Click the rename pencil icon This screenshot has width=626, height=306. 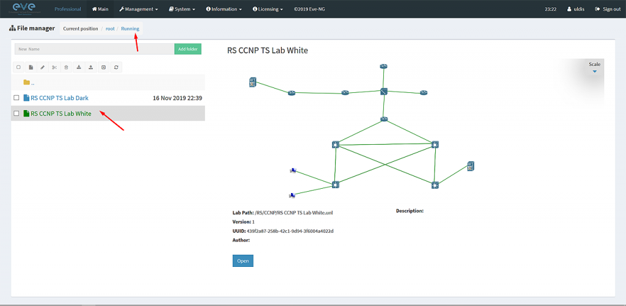click(x=43, y=67)
